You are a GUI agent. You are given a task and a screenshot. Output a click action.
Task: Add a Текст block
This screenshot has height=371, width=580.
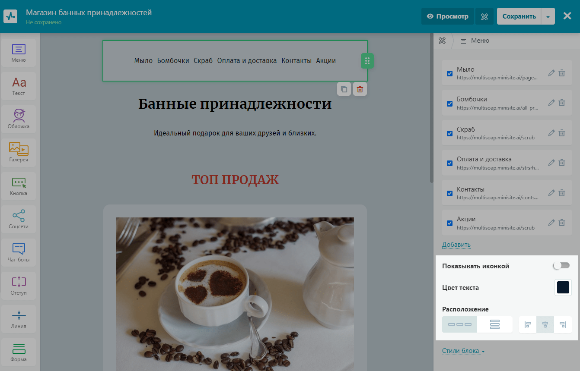click(19, 86)
